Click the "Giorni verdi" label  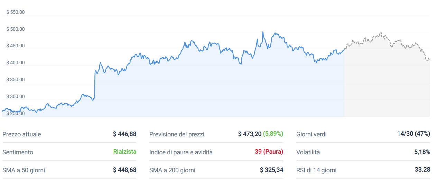tap(311, 134)
